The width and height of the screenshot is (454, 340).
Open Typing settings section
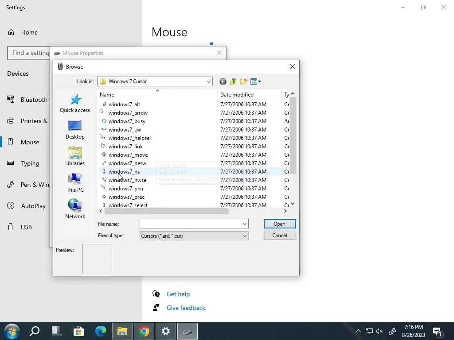click(x=23, y=163)
